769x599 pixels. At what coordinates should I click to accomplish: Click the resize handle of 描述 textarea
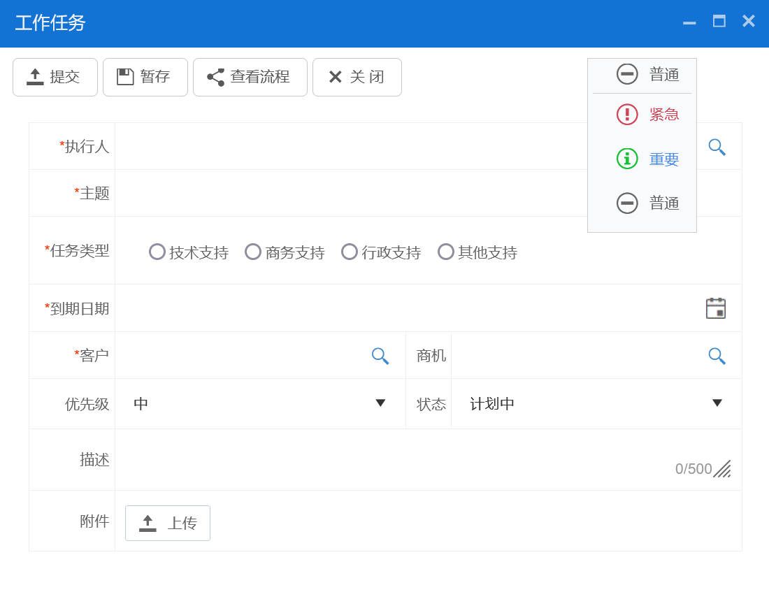click(722, 469)
